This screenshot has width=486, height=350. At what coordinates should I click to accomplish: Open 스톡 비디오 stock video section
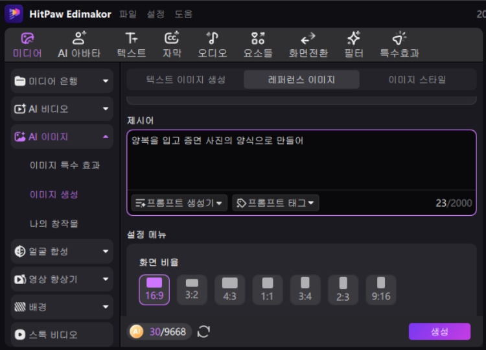tap(62, 334)
